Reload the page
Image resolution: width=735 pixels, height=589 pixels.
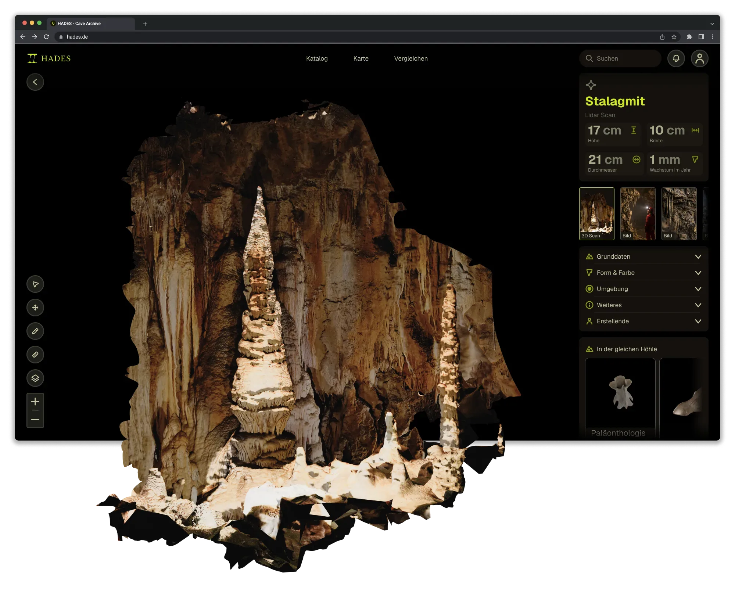click(x=46, y=37)
